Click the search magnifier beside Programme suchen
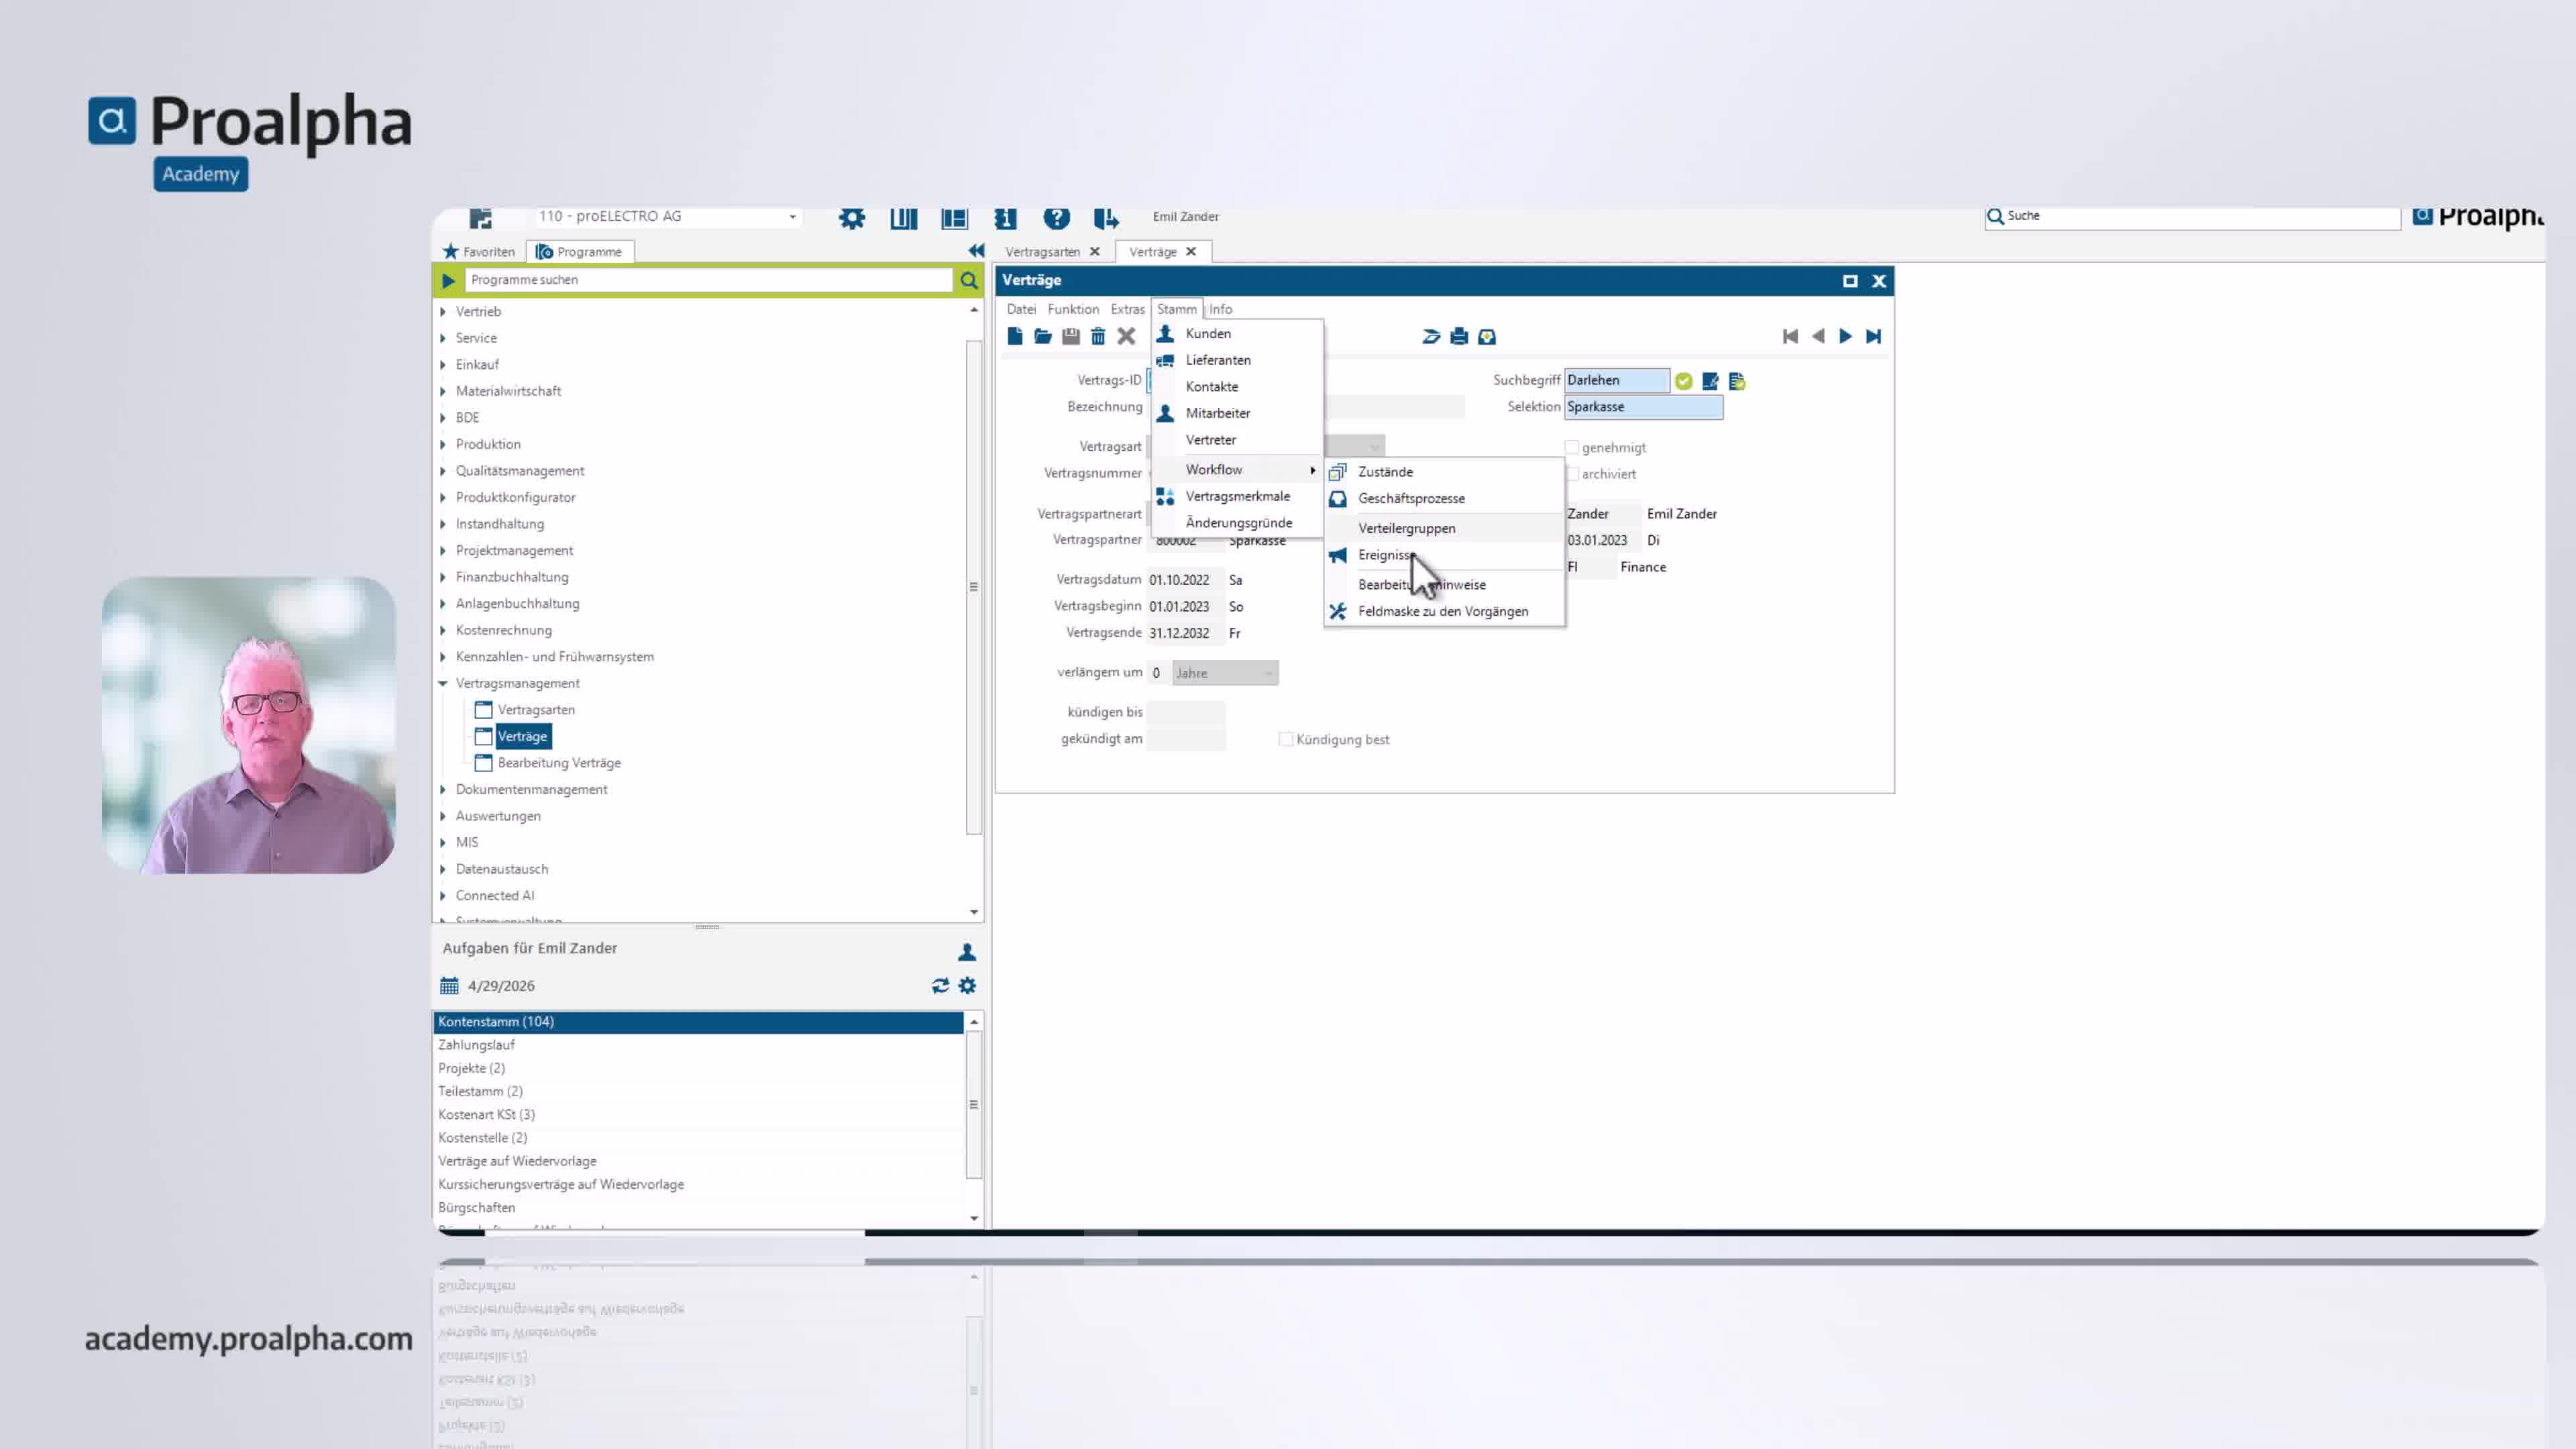2576x1449 pixels. coord(968,280)
